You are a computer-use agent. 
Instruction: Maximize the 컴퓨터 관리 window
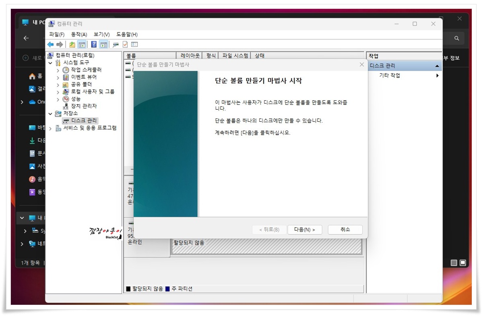[x=415, y=24]
